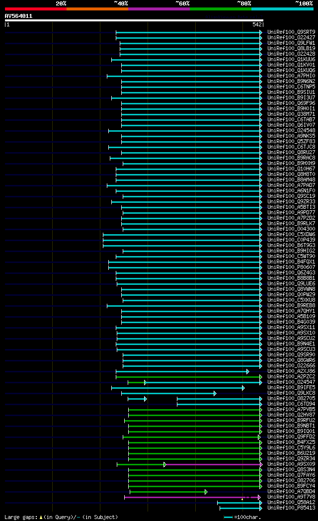
Task: Select label UniRef100_A9SX09
Action: pos(291,464)
